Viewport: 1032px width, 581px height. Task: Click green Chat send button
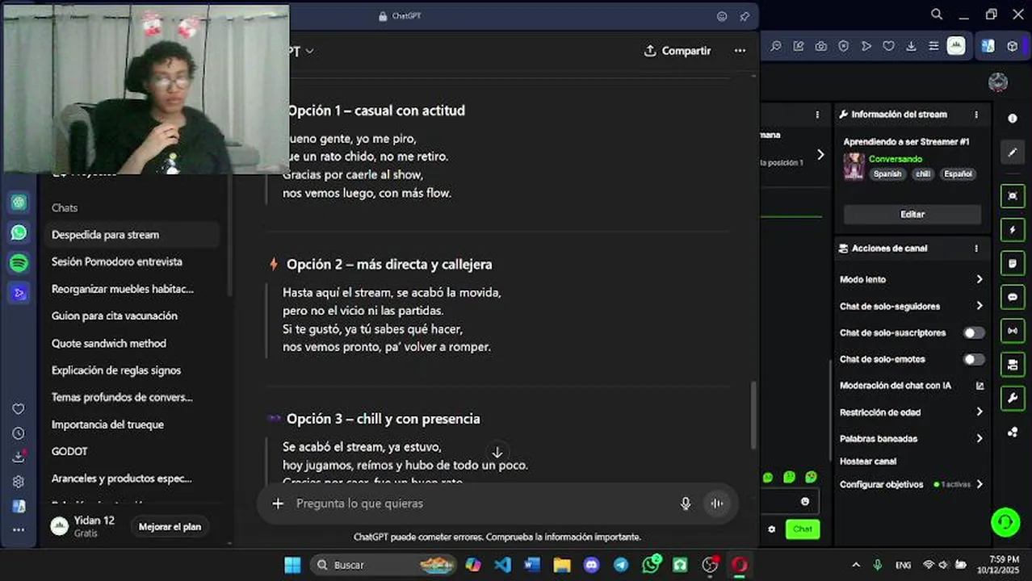click(x=803, y=529)
